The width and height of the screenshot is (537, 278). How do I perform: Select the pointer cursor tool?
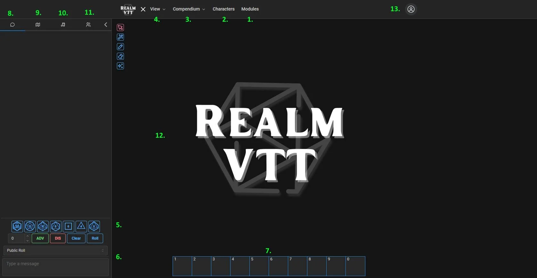tap(120, 27)
